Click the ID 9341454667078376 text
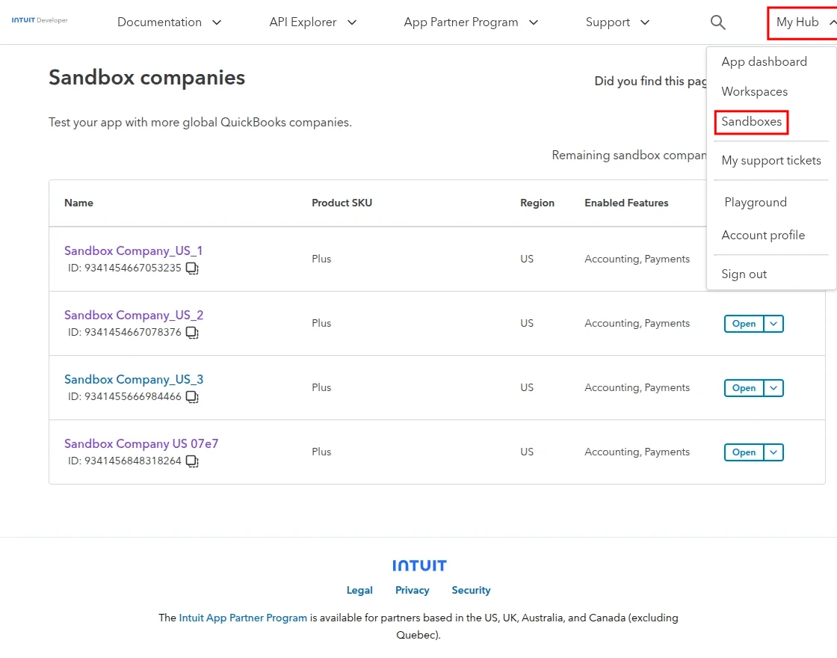This screenshot has height=658, width=837. tap(124, 332)
